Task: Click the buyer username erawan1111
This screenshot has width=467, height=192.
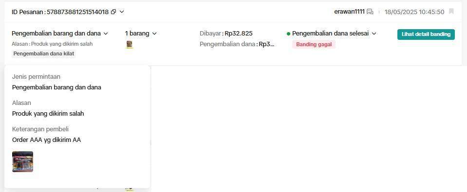Action: pyautogui.click(x=349, y=12)
